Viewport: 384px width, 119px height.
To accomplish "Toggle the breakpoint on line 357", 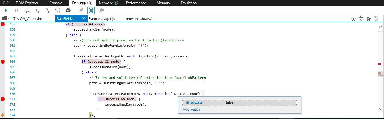I will [3, 24].
